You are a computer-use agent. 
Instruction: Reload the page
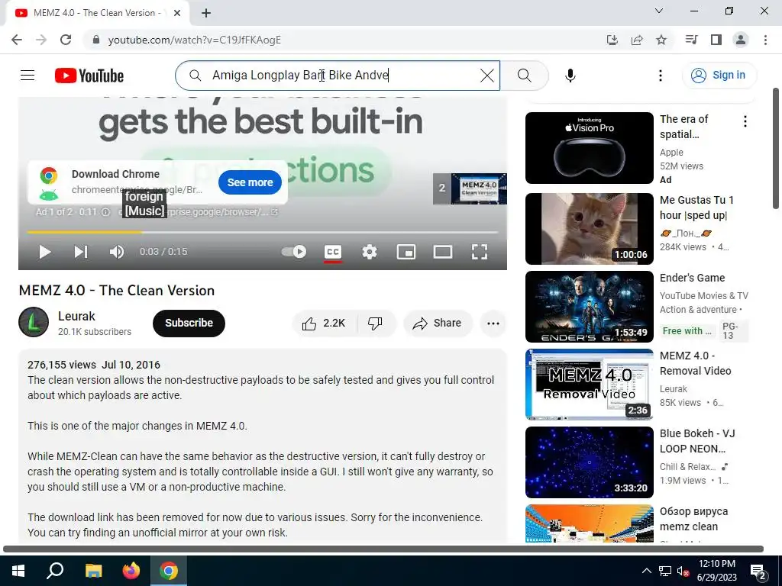(x=66, y=40)
